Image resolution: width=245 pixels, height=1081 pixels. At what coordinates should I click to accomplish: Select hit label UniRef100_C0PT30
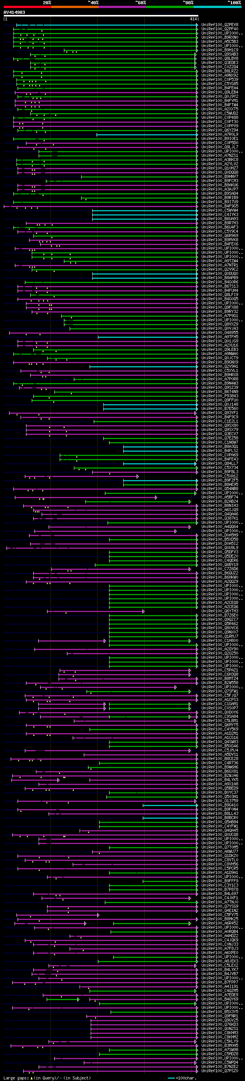click(x=219, y=122)
